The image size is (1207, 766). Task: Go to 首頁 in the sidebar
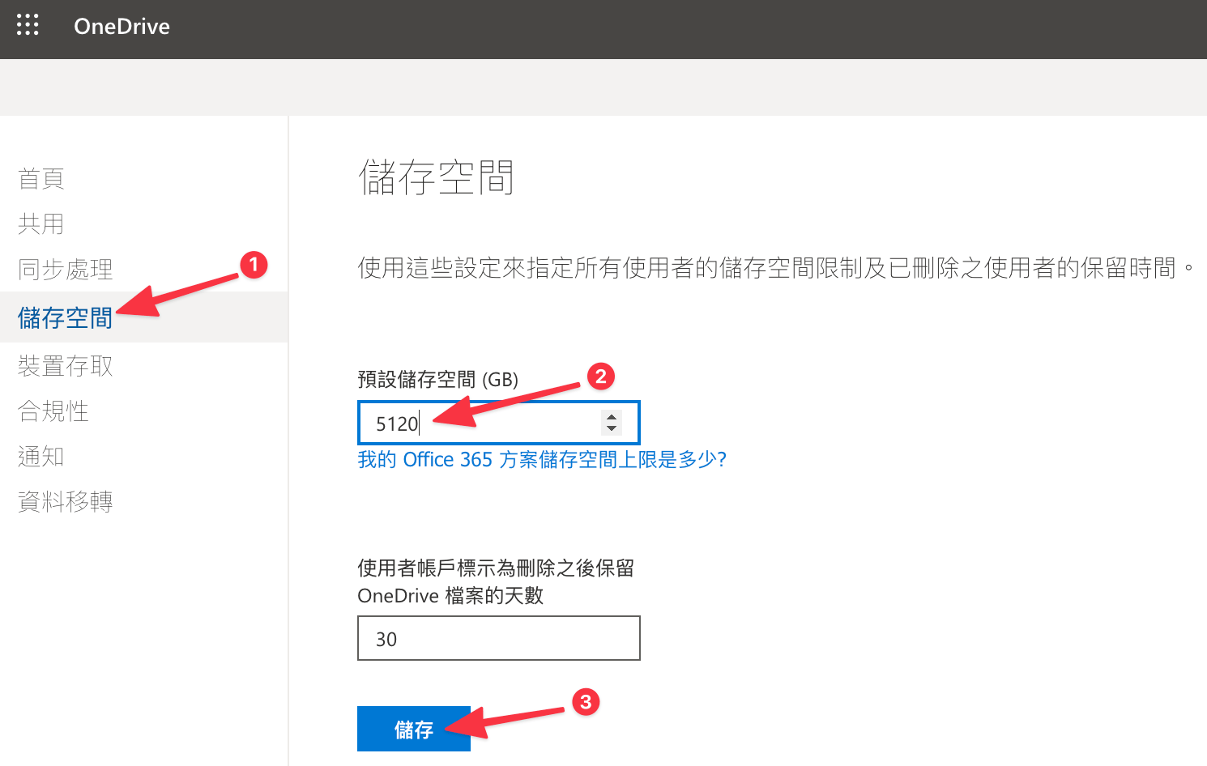pyautogui.click(x=41, y=178)
